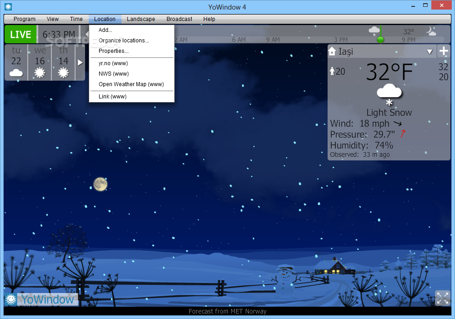455x319 pixels.
Task: Select Wednesday 16 sunny forecast day
Action: tap(40, 62)
